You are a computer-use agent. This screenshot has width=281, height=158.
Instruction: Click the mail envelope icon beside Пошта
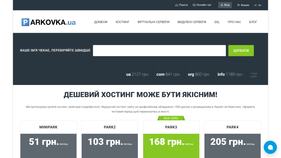pos(177,5)
